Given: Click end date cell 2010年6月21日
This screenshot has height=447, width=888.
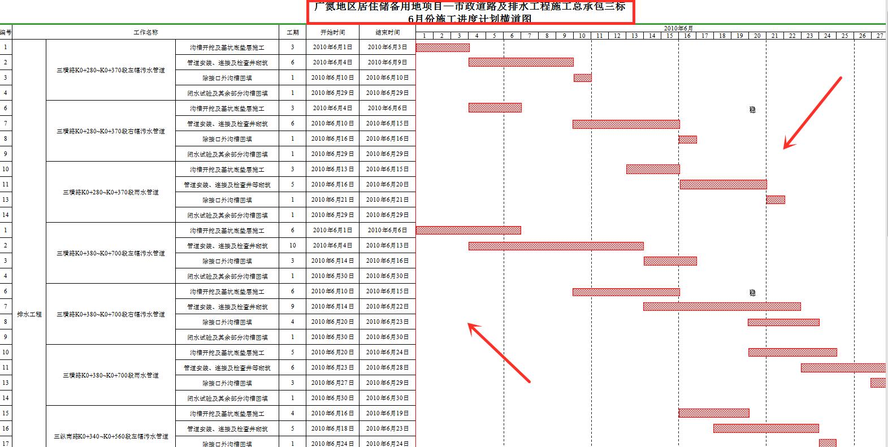Looking at the screenshot, I should (387, 200).
